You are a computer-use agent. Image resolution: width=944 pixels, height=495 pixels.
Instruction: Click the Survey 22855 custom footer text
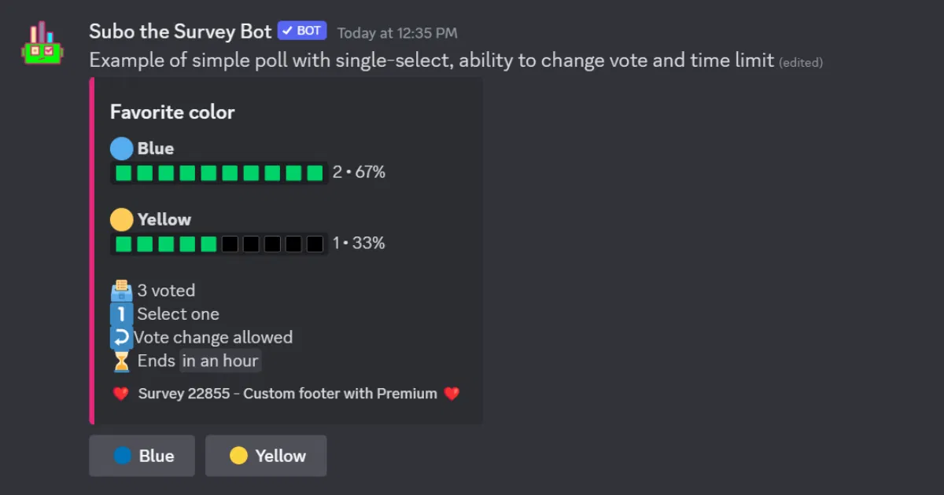pyautogui.click(x=287, y=394)
